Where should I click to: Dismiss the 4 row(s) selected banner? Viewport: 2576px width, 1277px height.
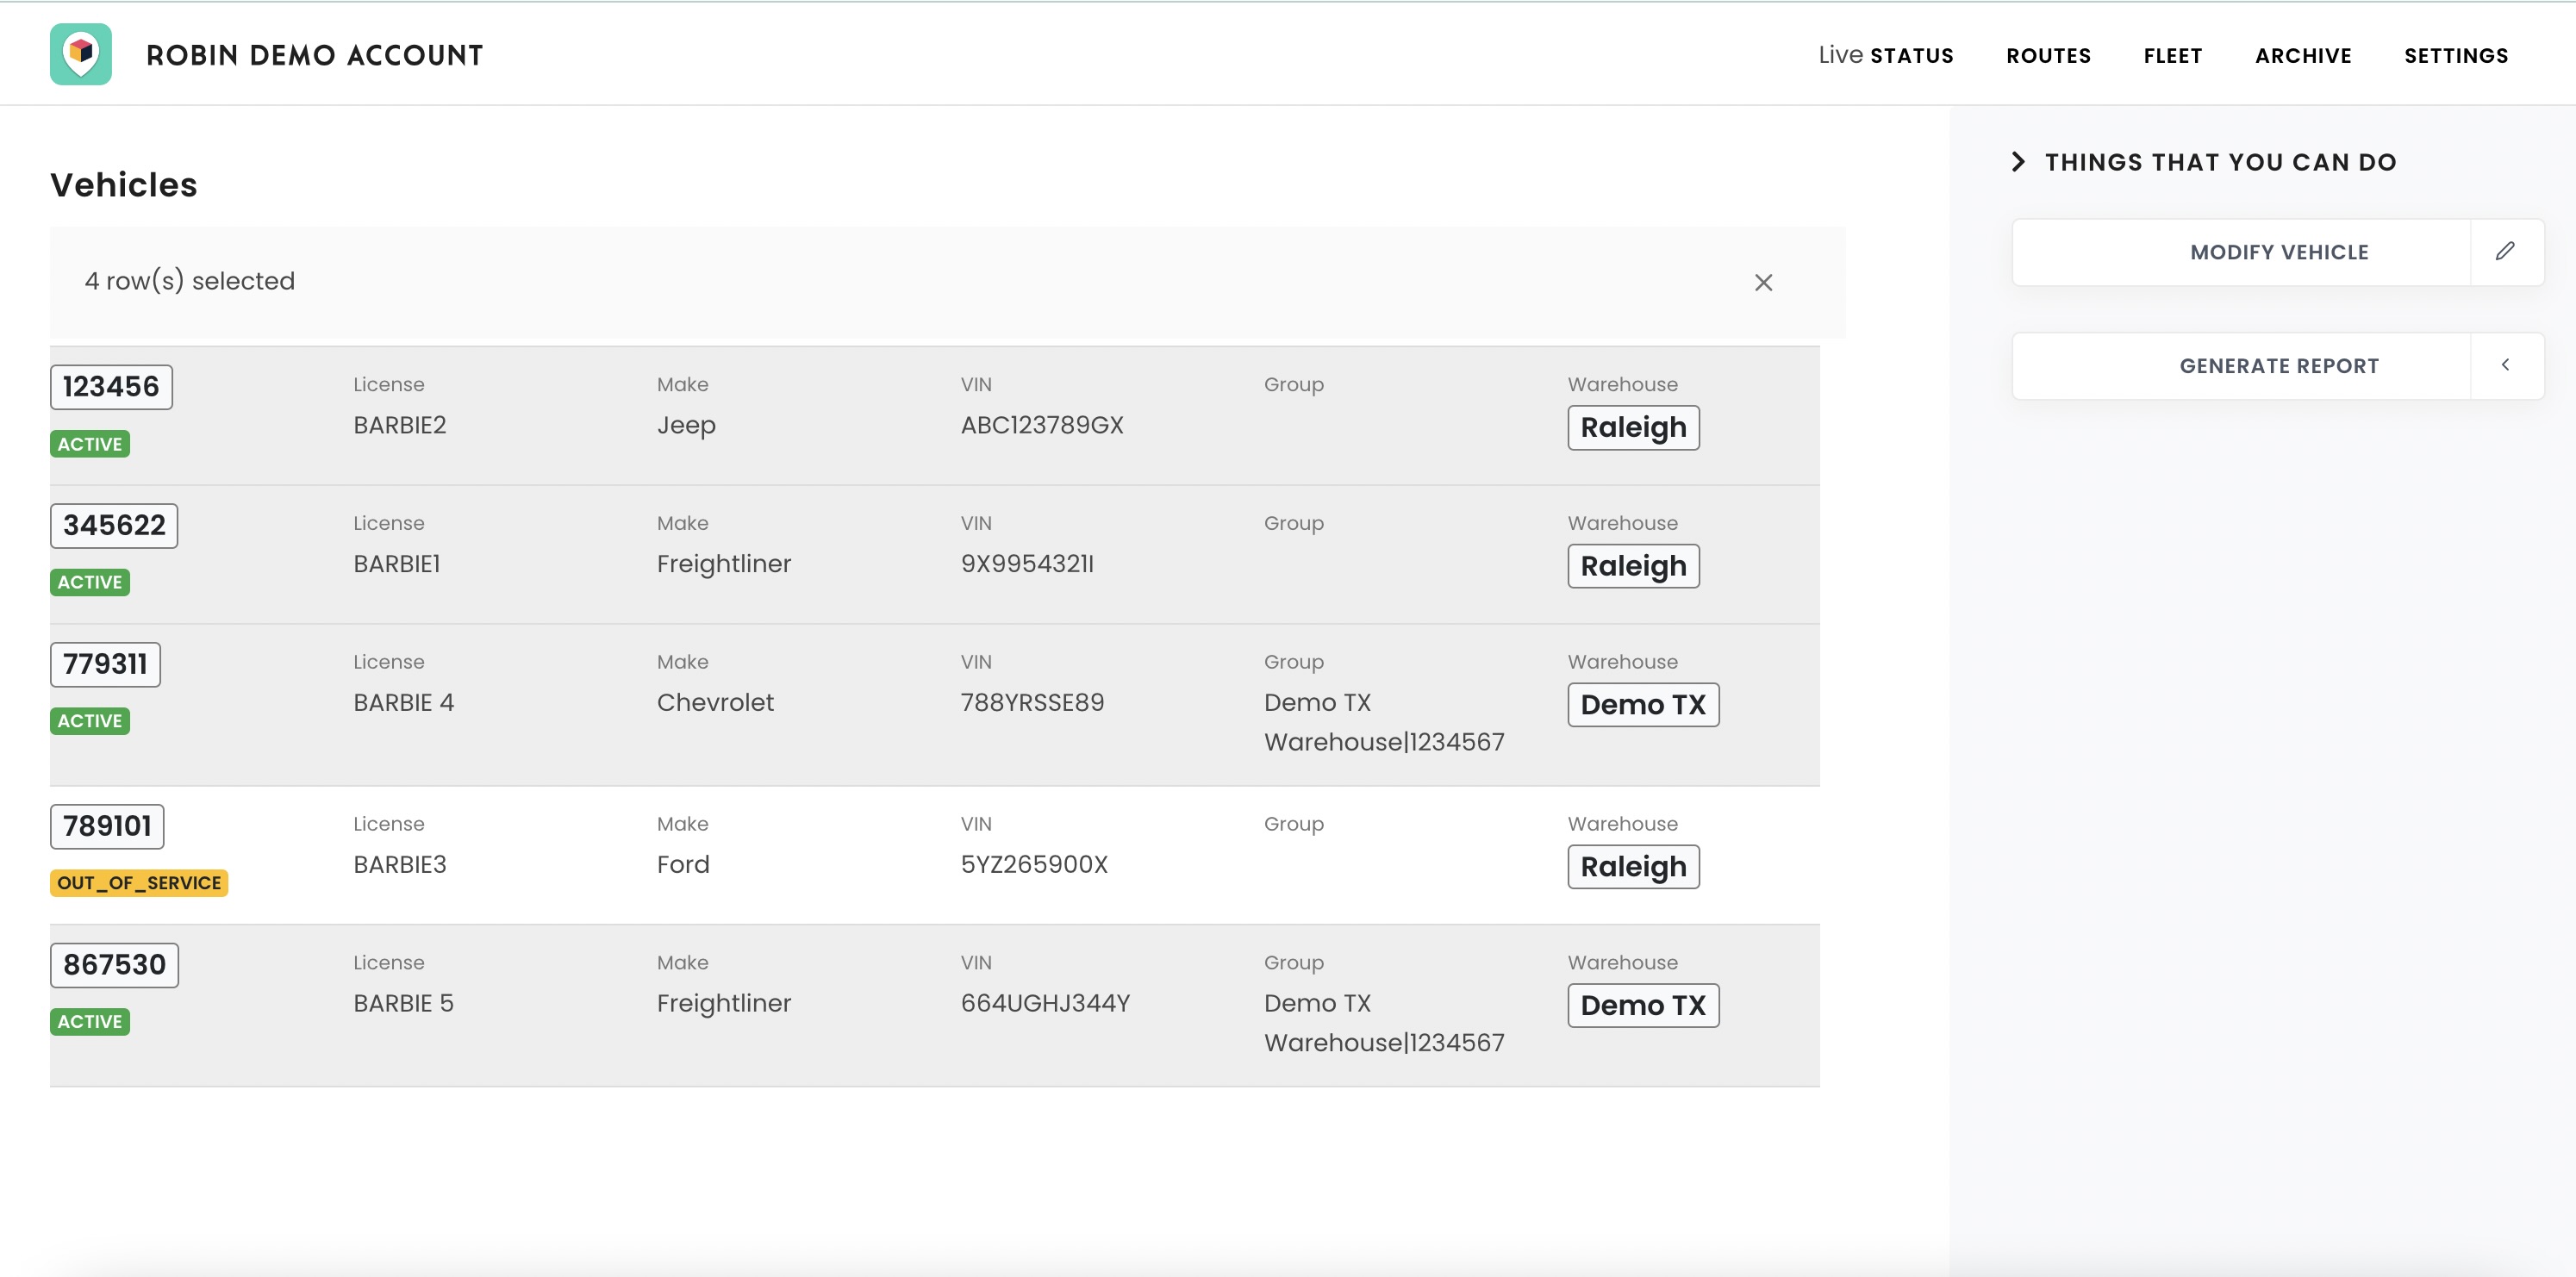(x=1763, y=283)
